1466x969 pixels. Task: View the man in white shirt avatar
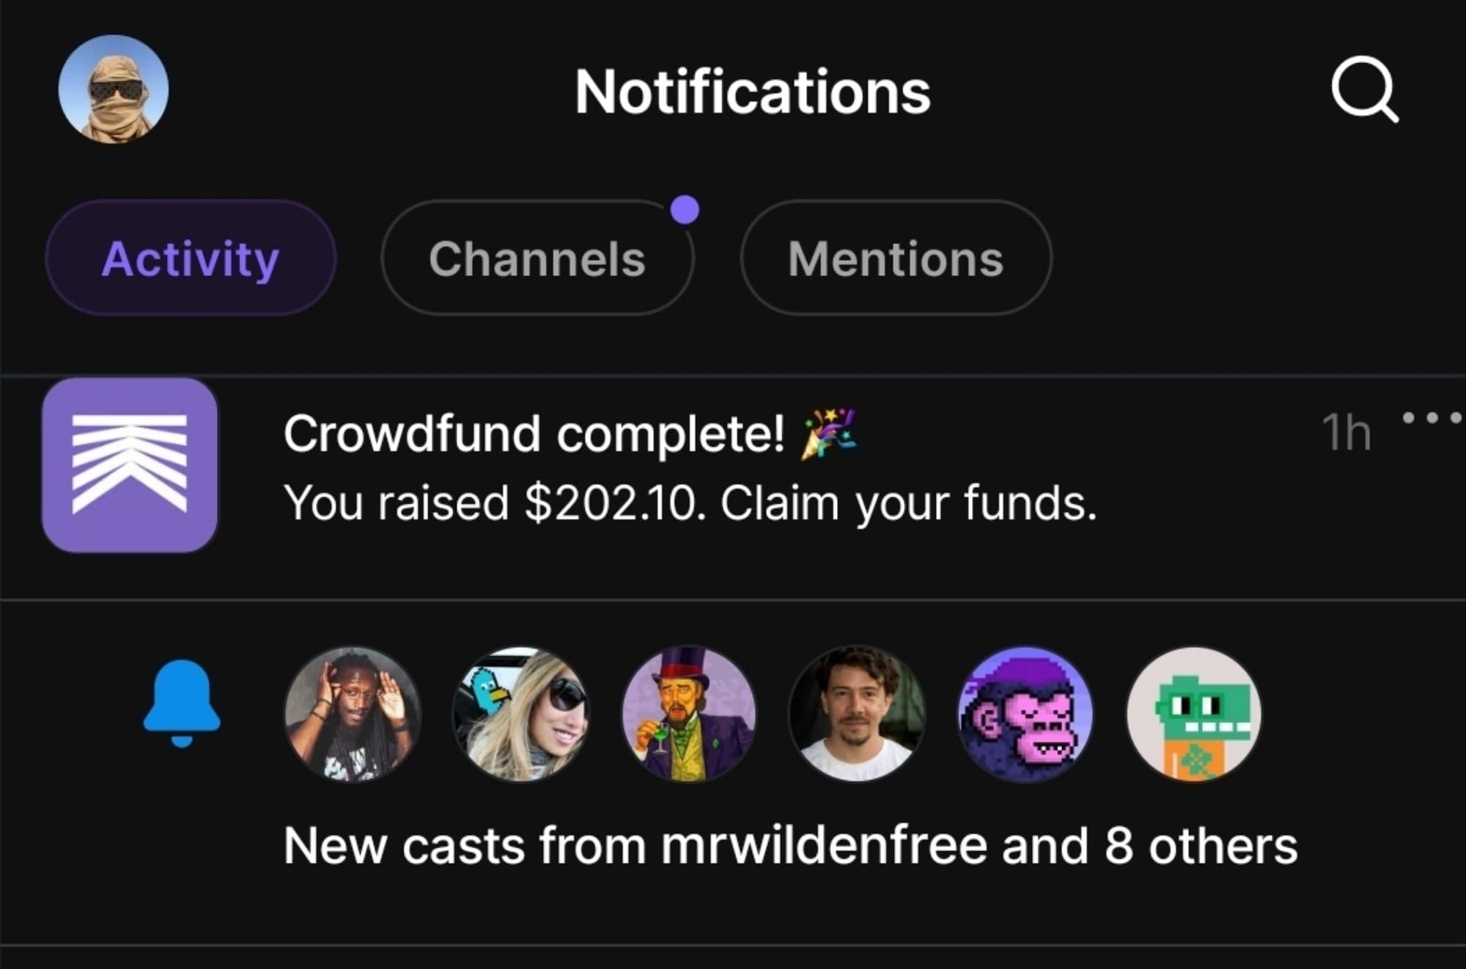[857, 714]
